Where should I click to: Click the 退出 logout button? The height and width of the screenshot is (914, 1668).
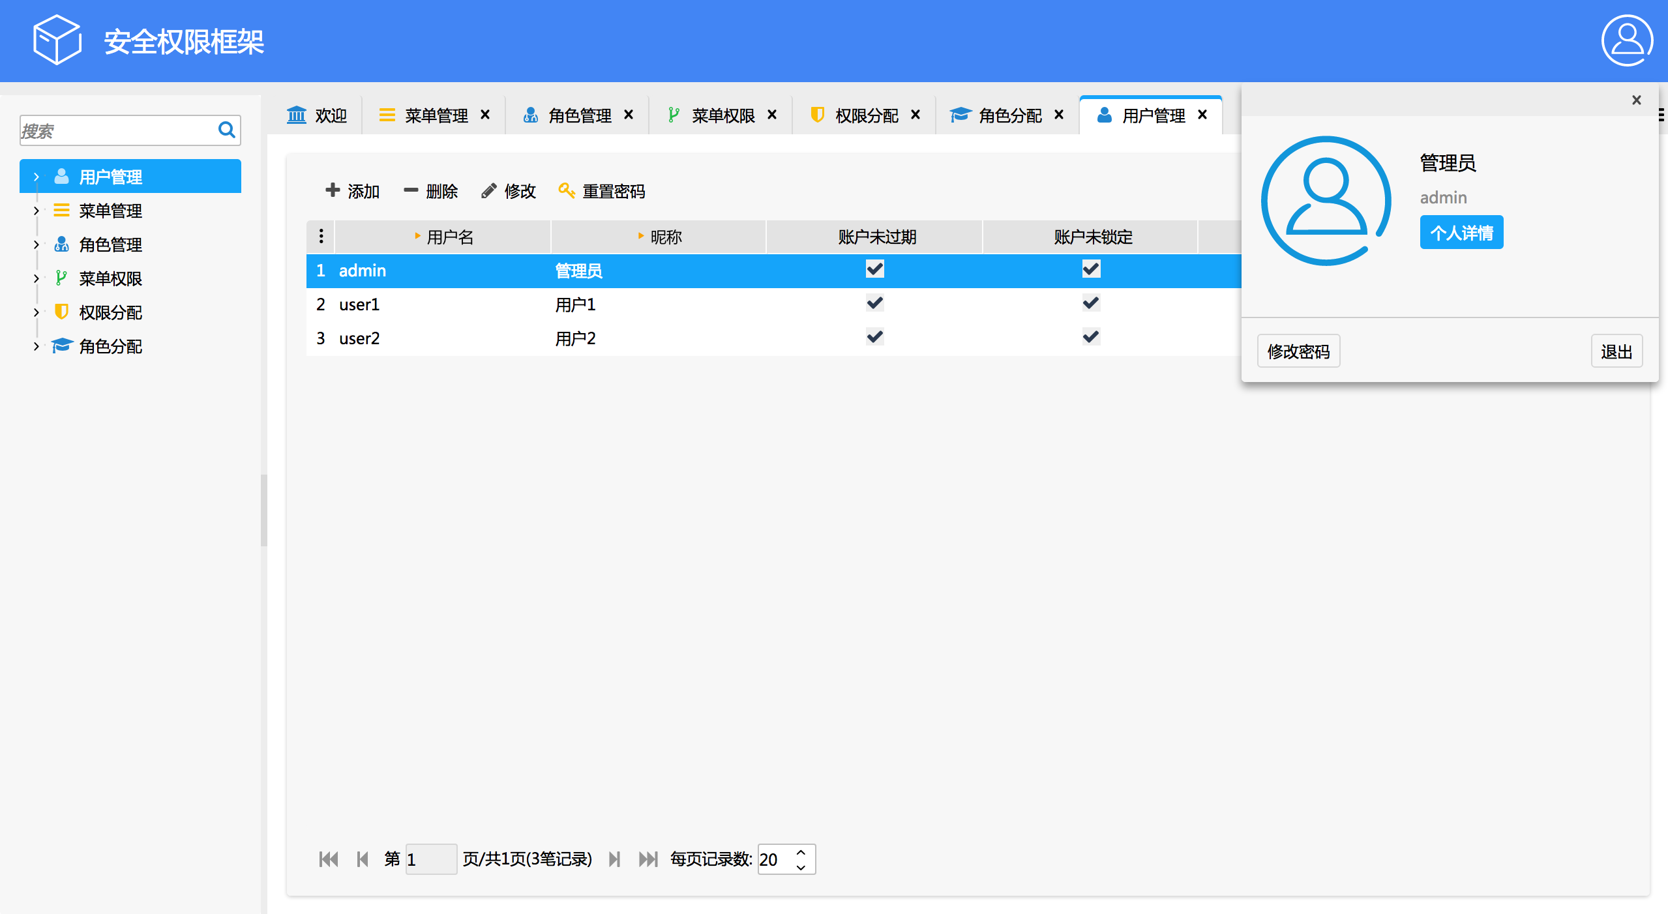[x=1616, y=351]
